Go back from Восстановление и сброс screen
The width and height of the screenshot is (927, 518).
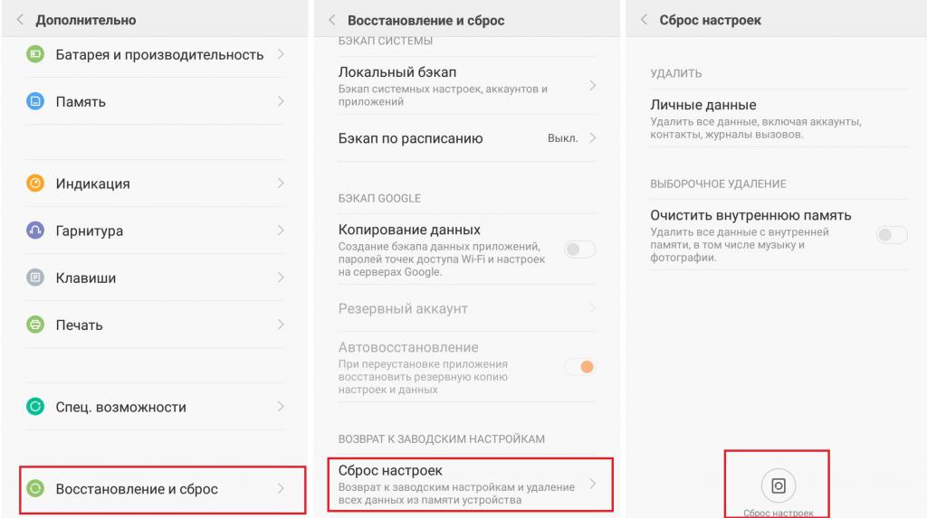[x=332, y=20]
